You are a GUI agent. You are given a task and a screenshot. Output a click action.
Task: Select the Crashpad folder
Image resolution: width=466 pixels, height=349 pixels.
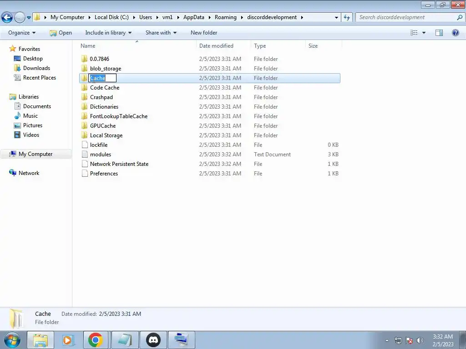point(101,97)
